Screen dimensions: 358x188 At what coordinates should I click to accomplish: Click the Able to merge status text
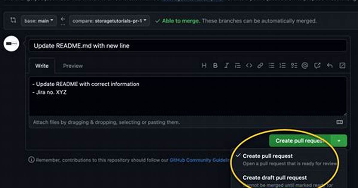180,21
